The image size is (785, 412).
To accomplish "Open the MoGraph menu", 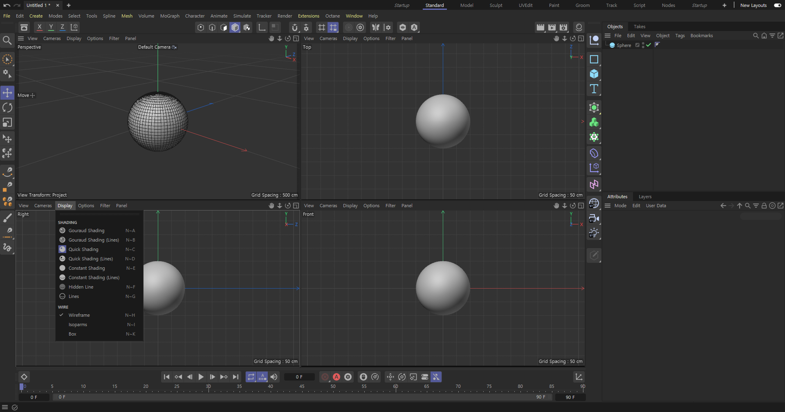I will click(170, 16).
